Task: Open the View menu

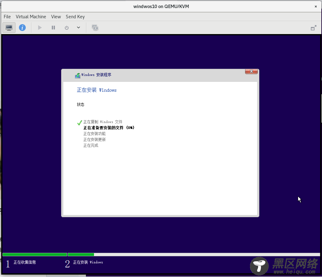Action: click(x=56, y=17)
